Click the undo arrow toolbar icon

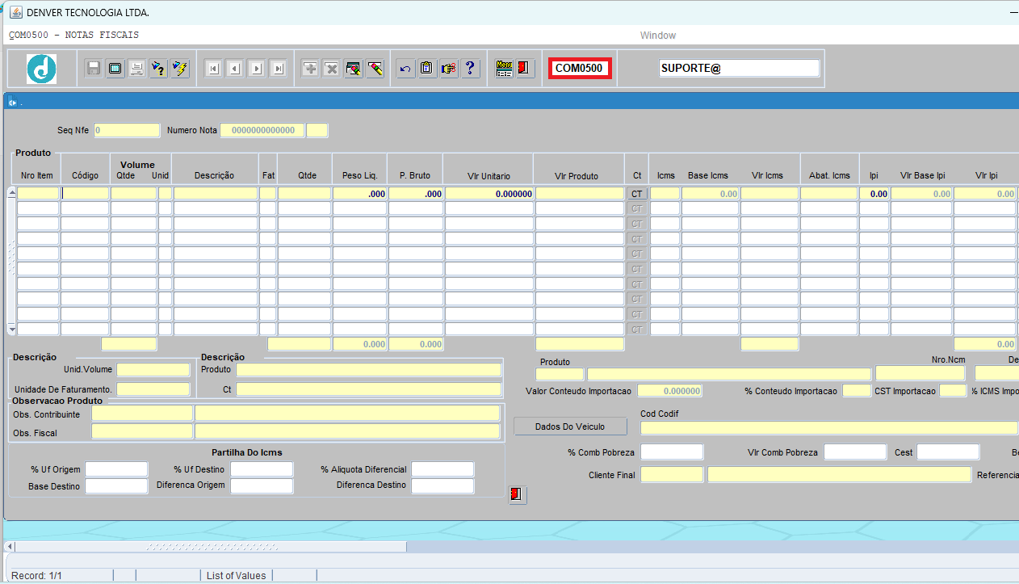click(x=405, y=69)
